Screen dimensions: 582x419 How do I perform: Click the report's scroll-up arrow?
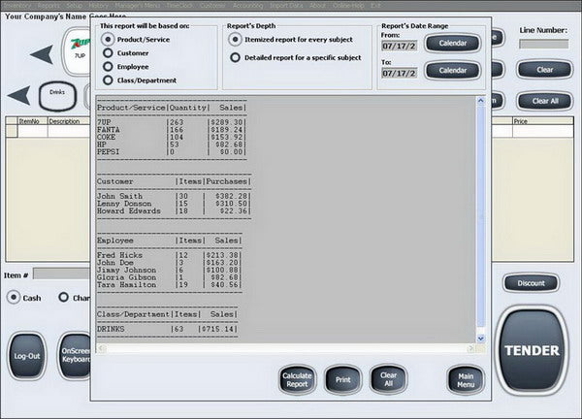coord(481,101)
